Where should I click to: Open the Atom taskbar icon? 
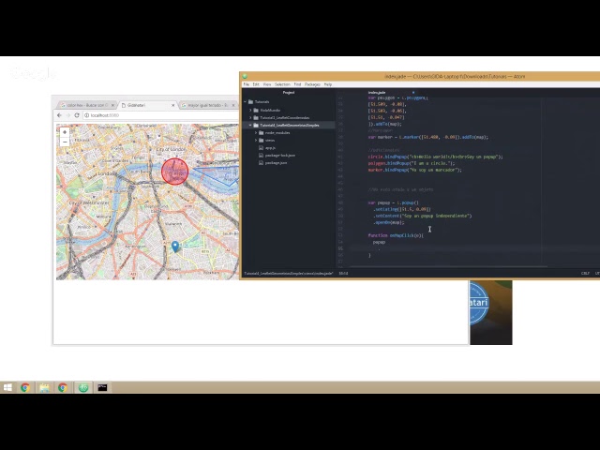[83, 387]
